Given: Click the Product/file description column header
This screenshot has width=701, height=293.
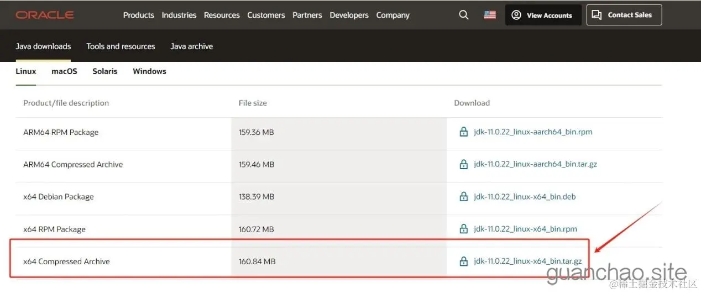Looking at the screenshot, I should coord(66,103).
